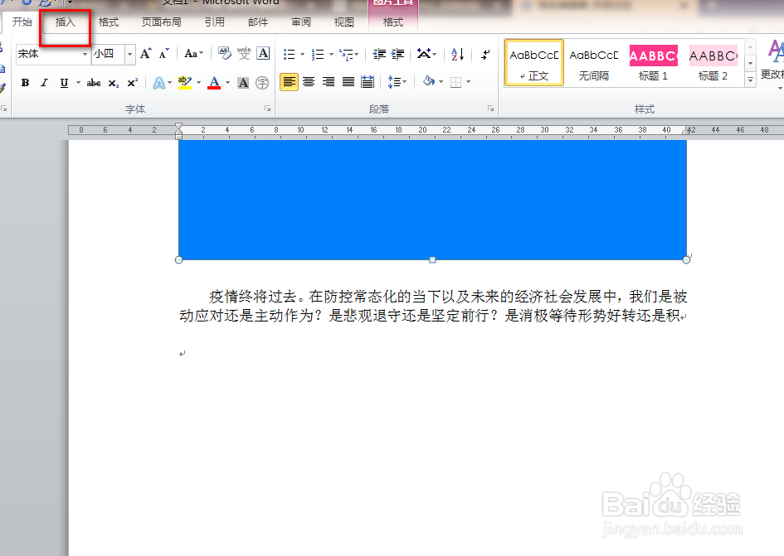Toggle underline formatting
The width and height of the screenshot is (784, 556).
coord(64,83)
